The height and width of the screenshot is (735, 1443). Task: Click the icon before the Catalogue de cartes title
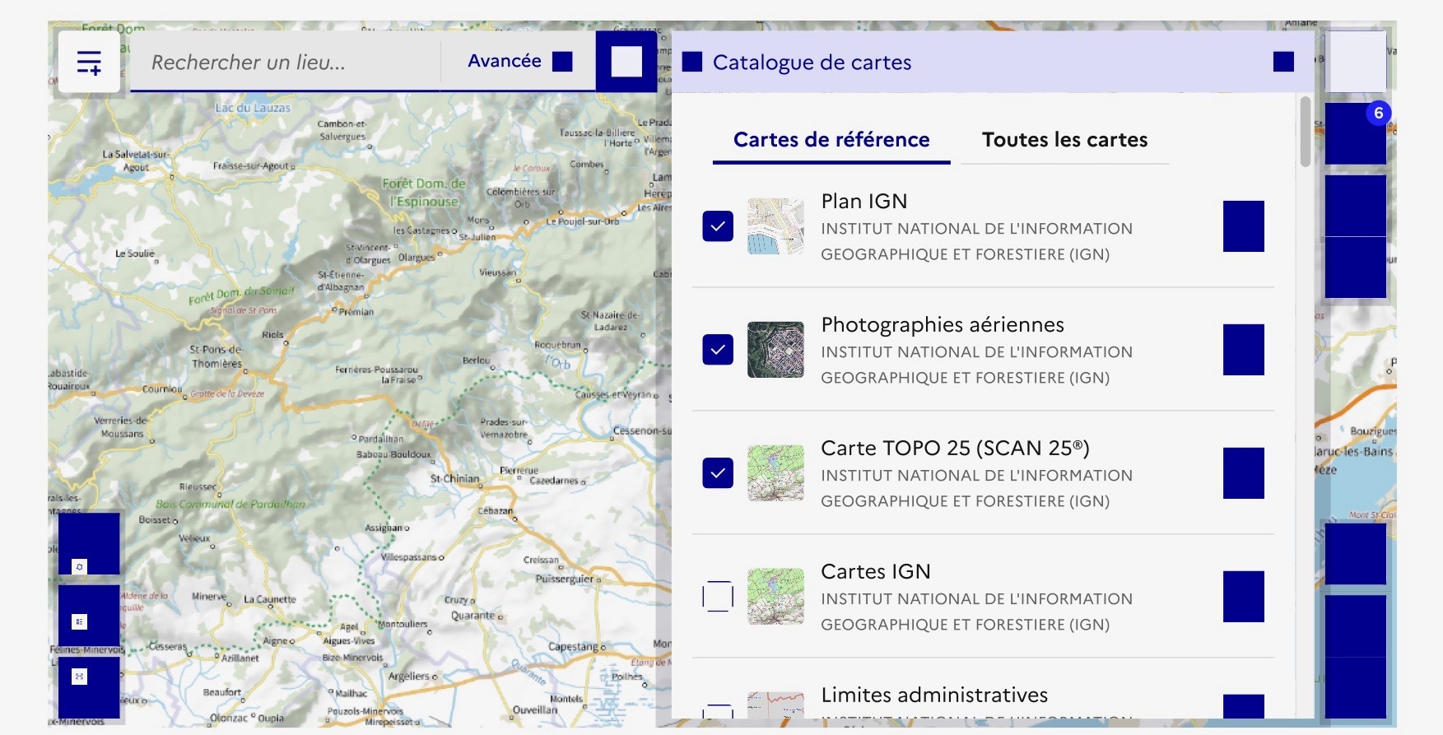coord(692,62)
